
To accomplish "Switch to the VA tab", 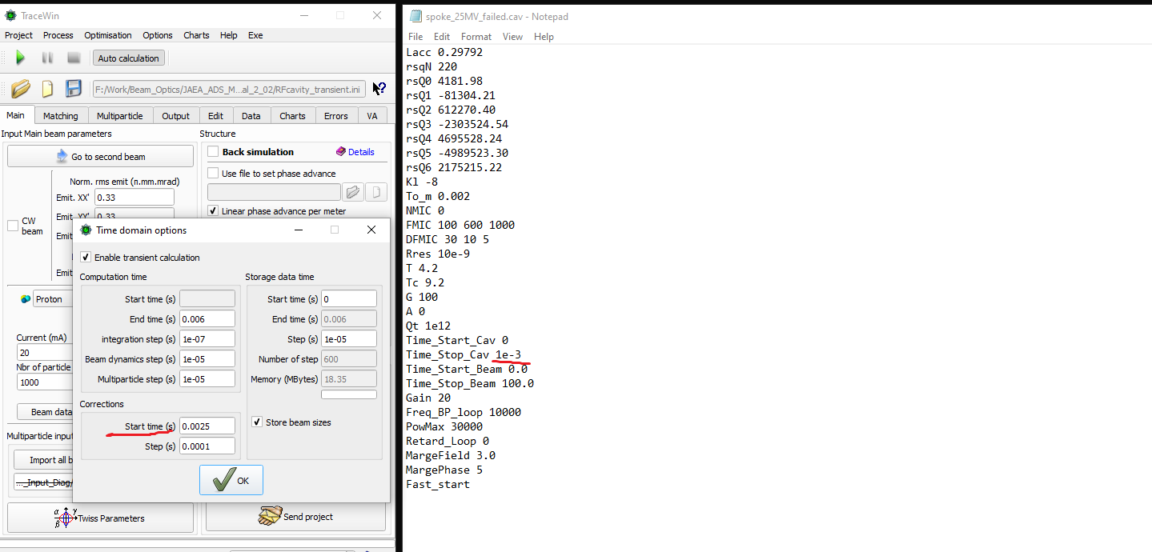I will pos(372,116).
